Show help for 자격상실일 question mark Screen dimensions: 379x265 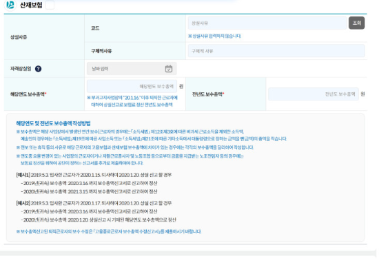point(38,69)
